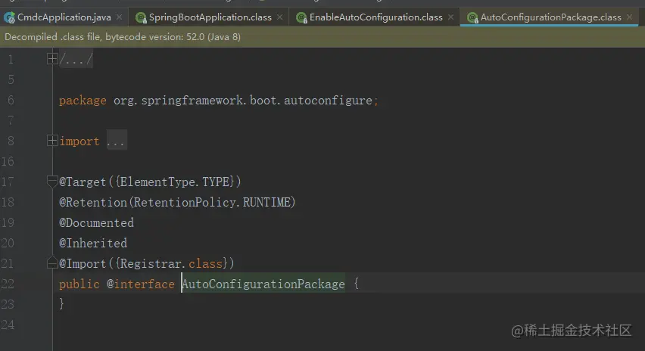
Task: Click the 'public' keyword on line 22
Action: tap(79, 284)
